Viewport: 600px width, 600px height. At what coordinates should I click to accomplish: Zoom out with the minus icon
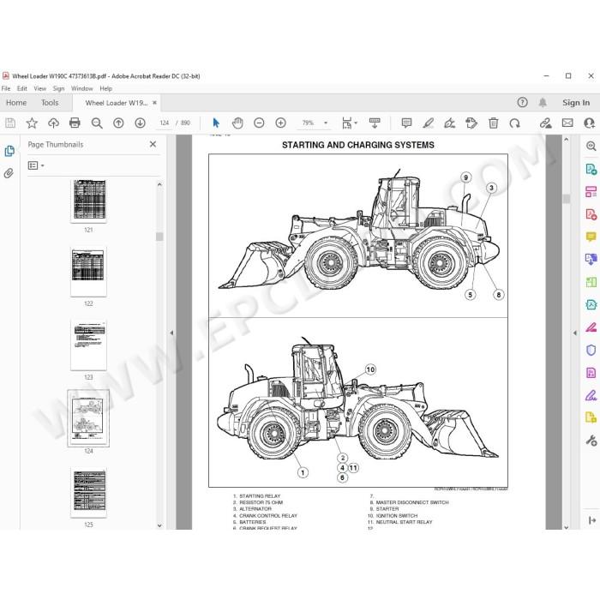click(x=259, y=123)
